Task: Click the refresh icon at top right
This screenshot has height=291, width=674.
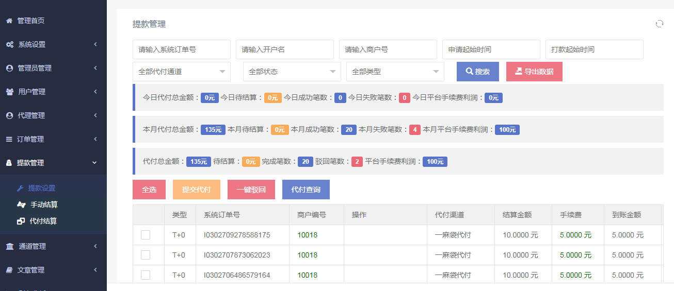Action: (659, 24)
